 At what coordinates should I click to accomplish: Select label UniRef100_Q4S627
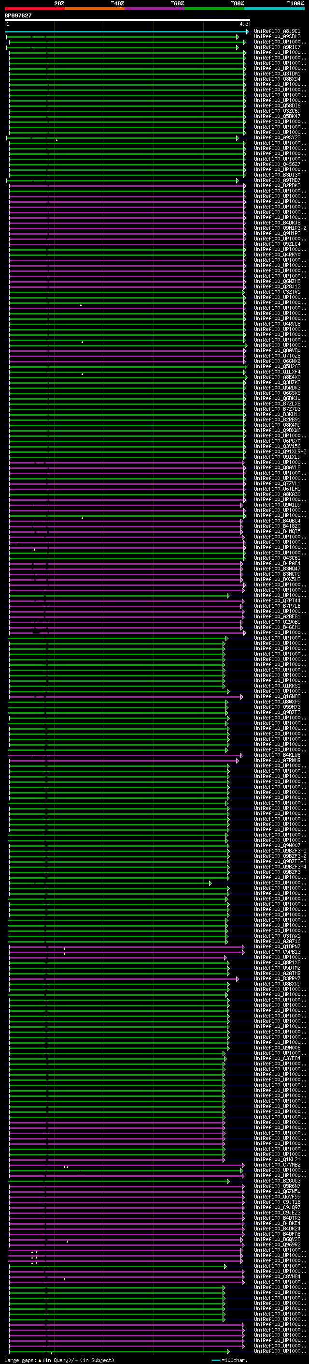277,164
